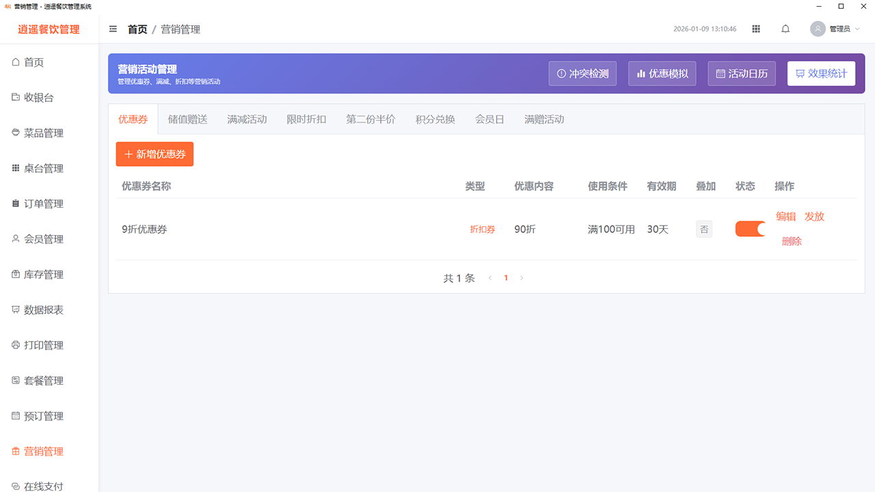Switch to the 限时折扣 tab
875x492 pixels.
pos(306,120)
